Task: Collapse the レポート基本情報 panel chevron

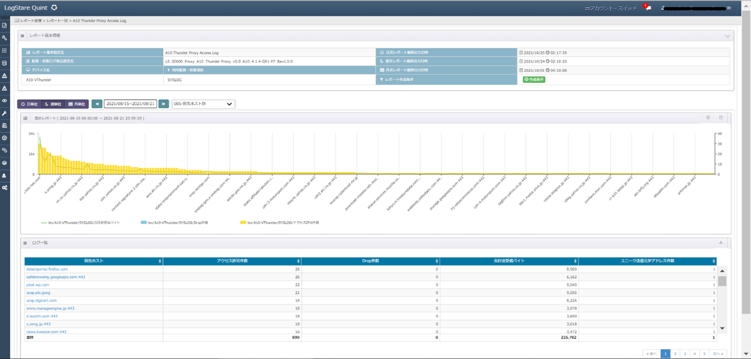Action: [x=727, y=36]
